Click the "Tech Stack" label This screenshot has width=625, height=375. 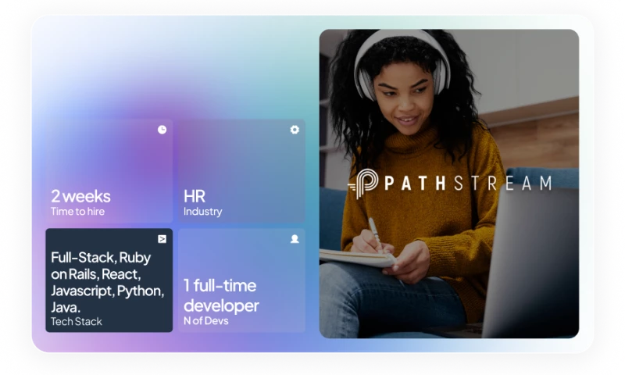click(x=77, y=322)
